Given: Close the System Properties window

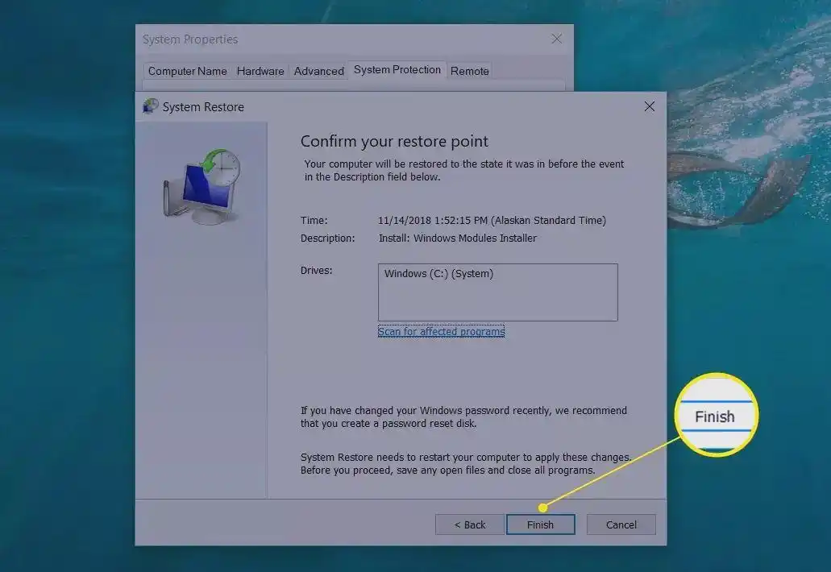Looking at the screenshot, I should pos(556,39).
